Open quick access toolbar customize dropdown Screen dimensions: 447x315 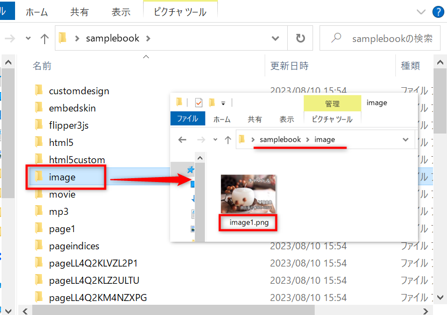tap(223, 103)
